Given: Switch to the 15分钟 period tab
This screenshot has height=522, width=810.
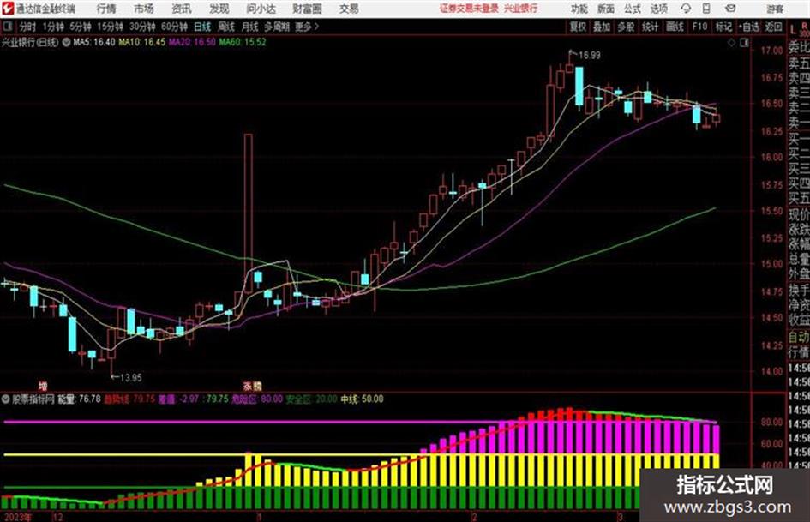Looking at the screenshot, I should [111, 27].
